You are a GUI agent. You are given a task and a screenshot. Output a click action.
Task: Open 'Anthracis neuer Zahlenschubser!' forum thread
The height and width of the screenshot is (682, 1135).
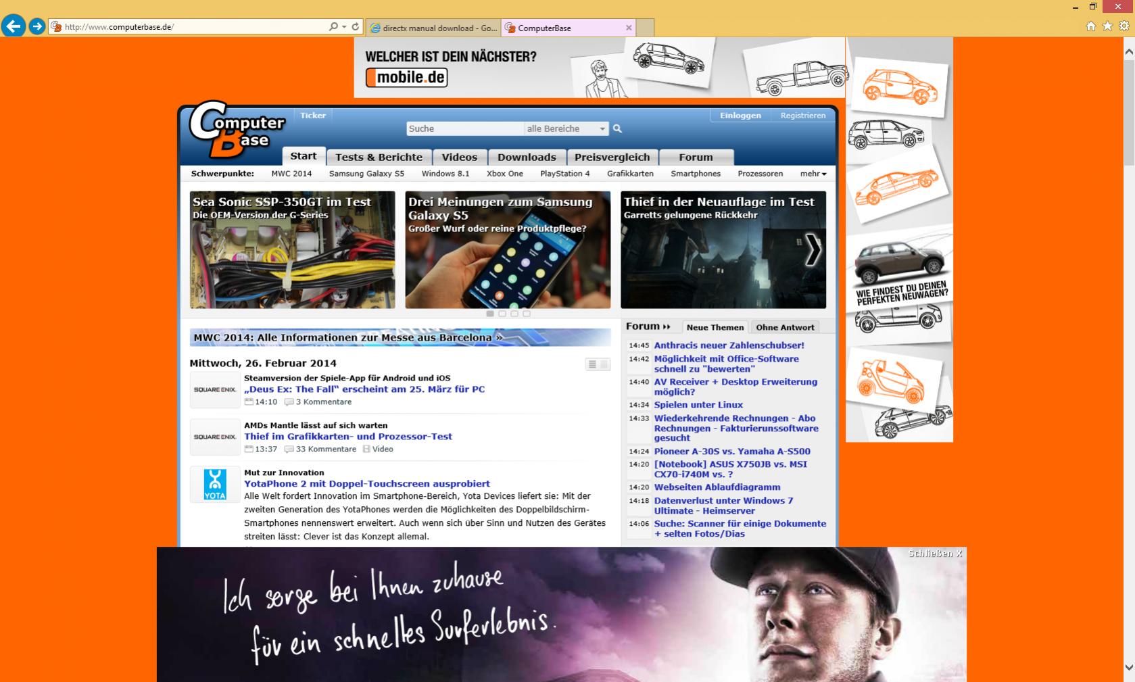[x=729, y=345]
